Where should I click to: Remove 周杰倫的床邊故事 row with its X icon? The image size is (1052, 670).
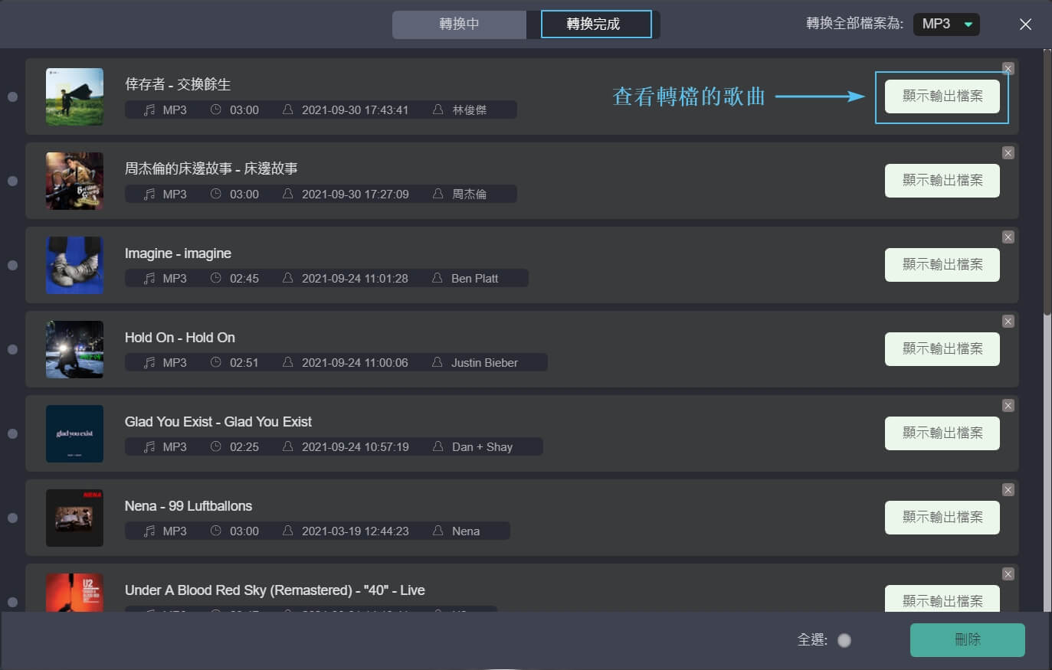[x=1008, y=153]
